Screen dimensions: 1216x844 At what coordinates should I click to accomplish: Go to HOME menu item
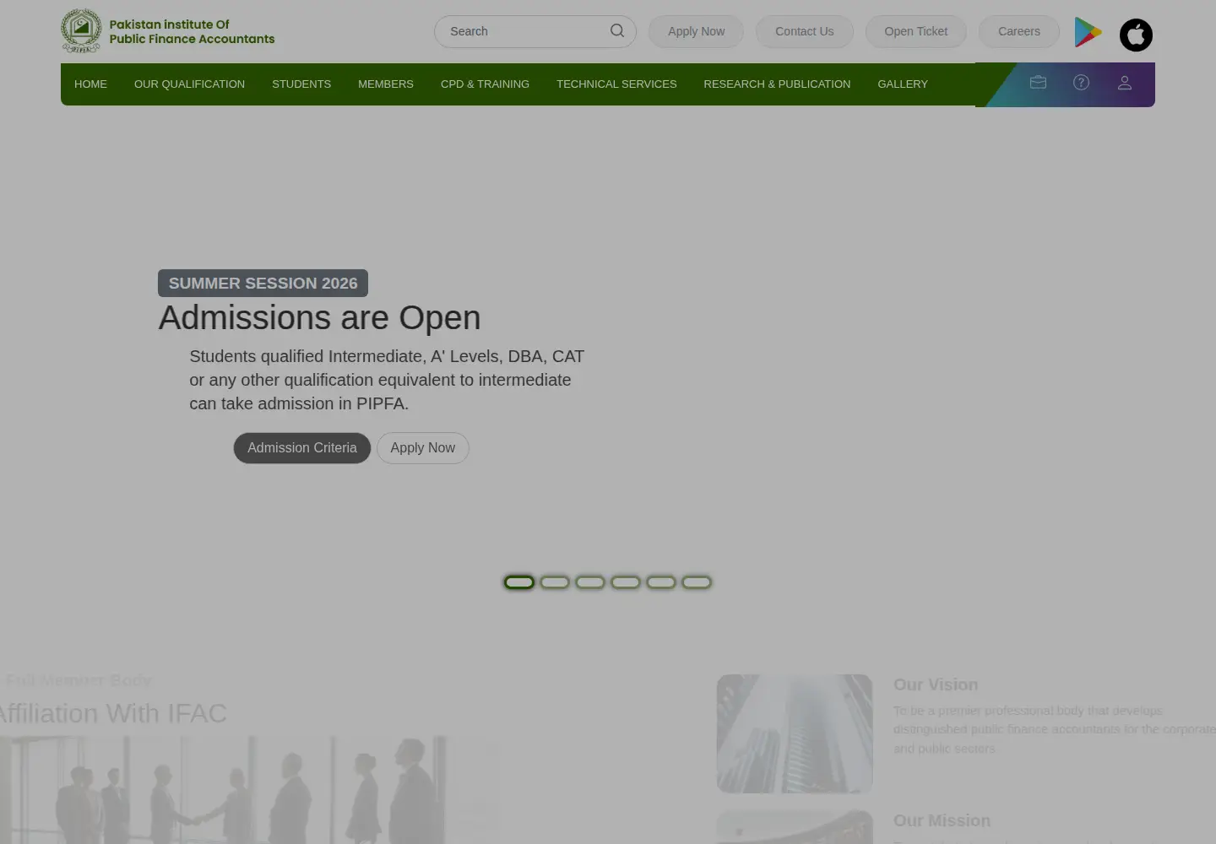tap(90, 84)
